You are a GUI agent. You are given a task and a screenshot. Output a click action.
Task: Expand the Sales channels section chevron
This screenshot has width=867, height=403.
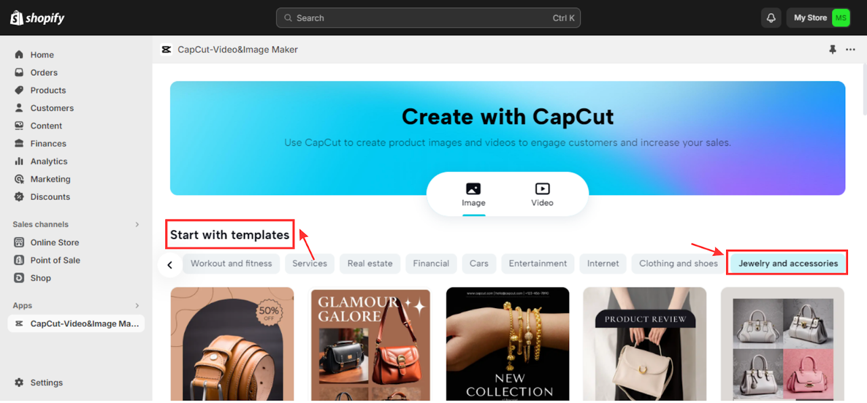(137, 224)
